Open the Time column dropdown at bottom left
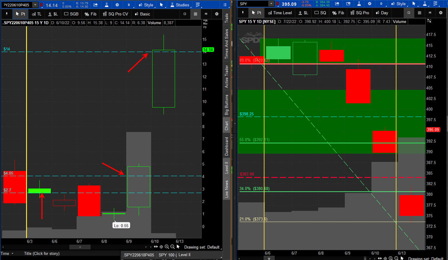Viewport: 448px width, 260px height. pos(7,254)
